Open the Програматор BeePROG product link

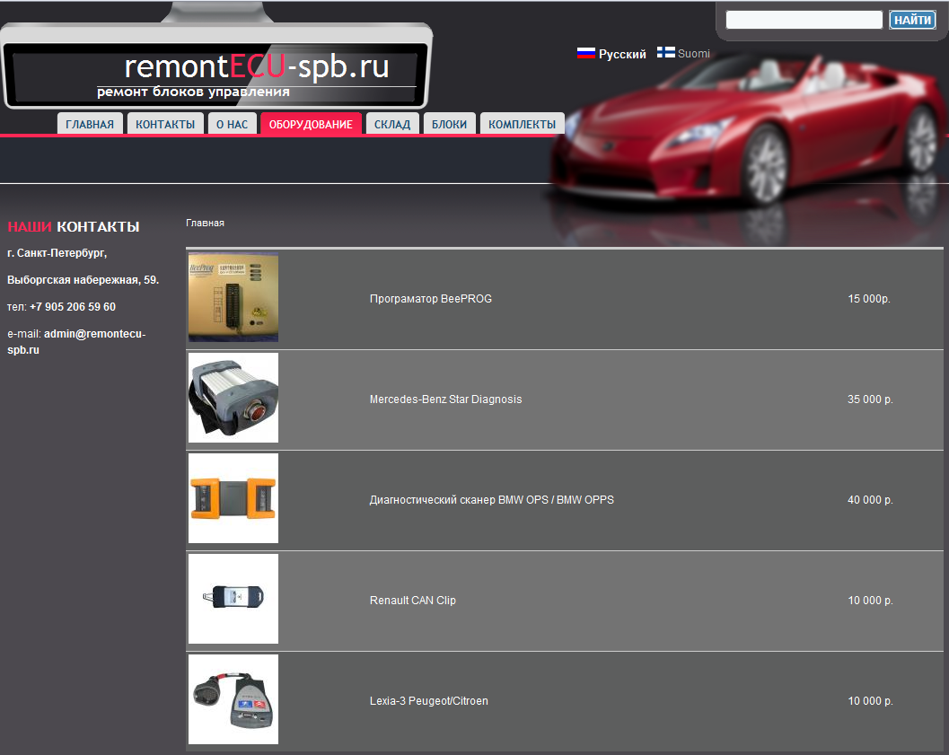point(431,299)
